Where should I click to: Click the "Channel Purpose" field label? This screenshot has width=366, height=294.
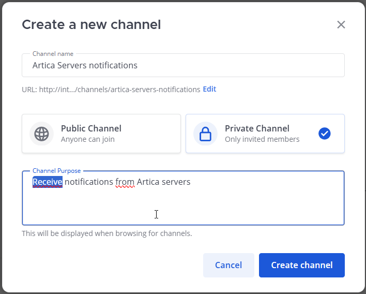56,171
